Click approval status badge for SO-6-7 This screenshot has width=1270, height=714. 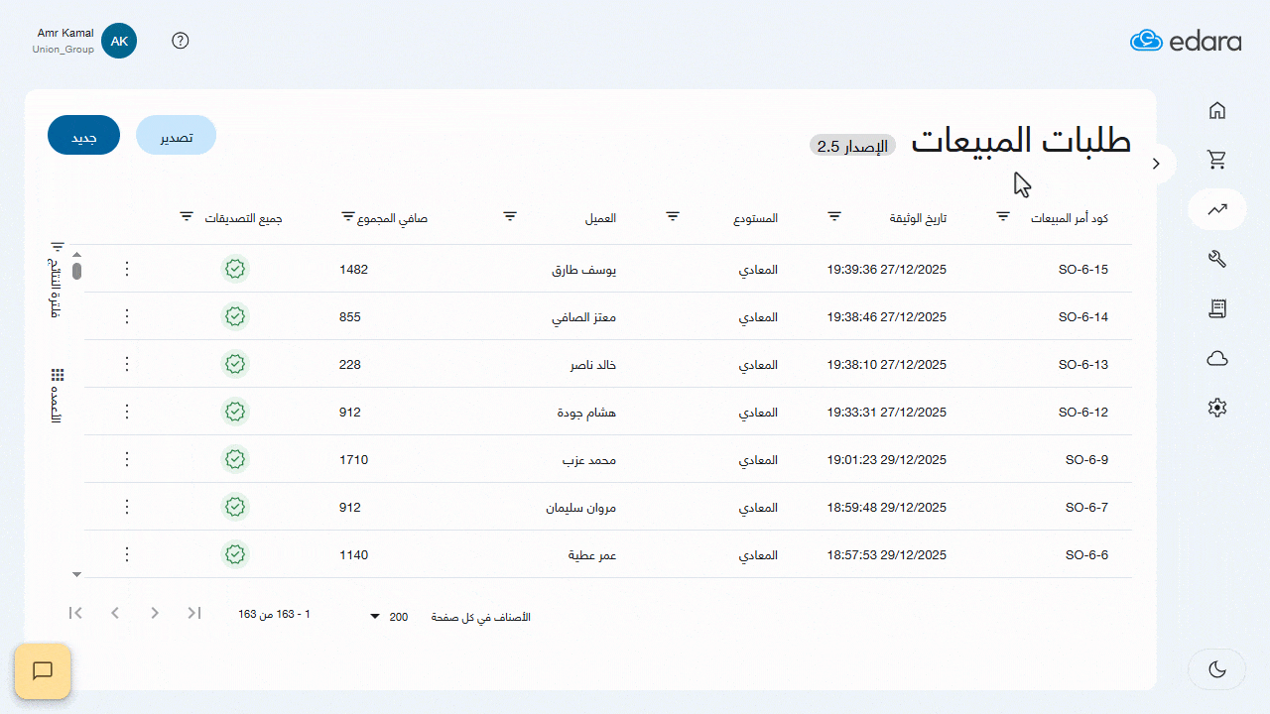pos(235,507)
